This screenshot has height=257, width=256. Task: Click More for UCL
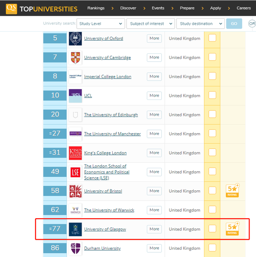(154, 96)
